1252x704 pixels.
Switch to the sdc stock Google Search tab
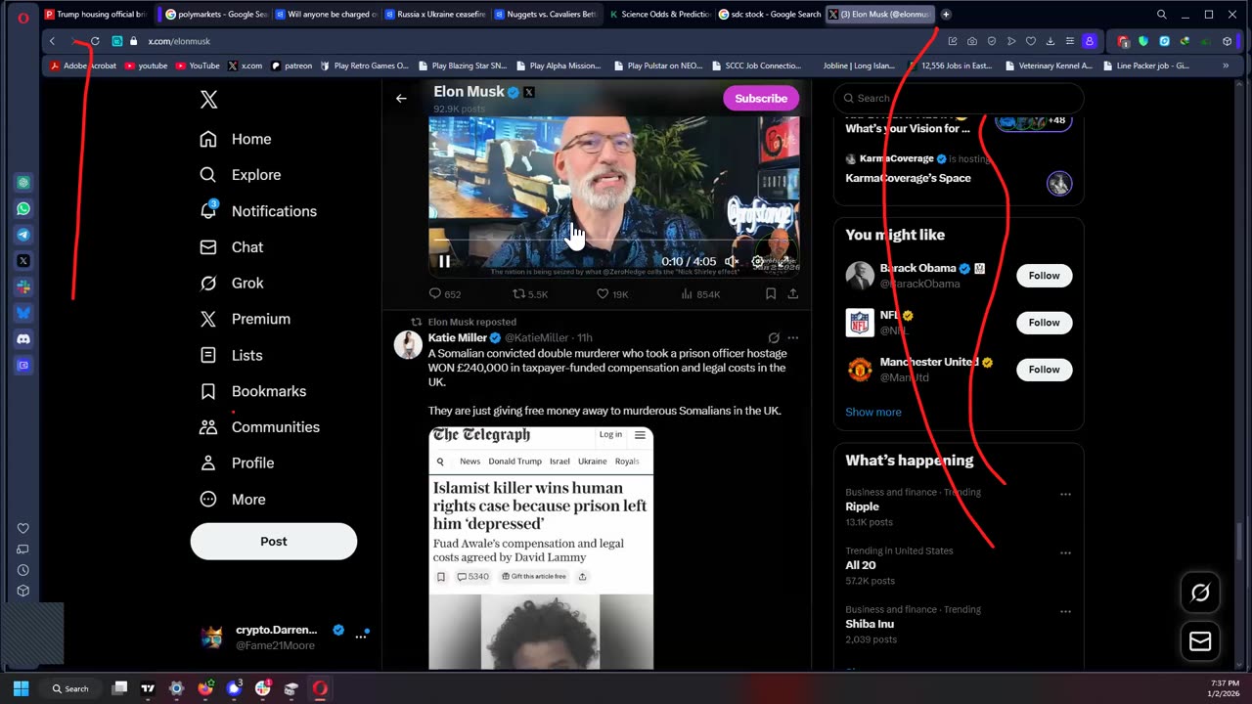click(769, 15)
